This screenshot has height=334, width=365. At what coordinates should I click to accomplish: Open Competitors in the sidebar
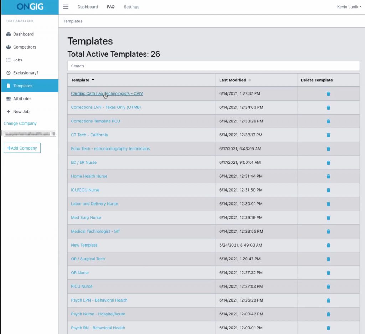click(30, 47)
